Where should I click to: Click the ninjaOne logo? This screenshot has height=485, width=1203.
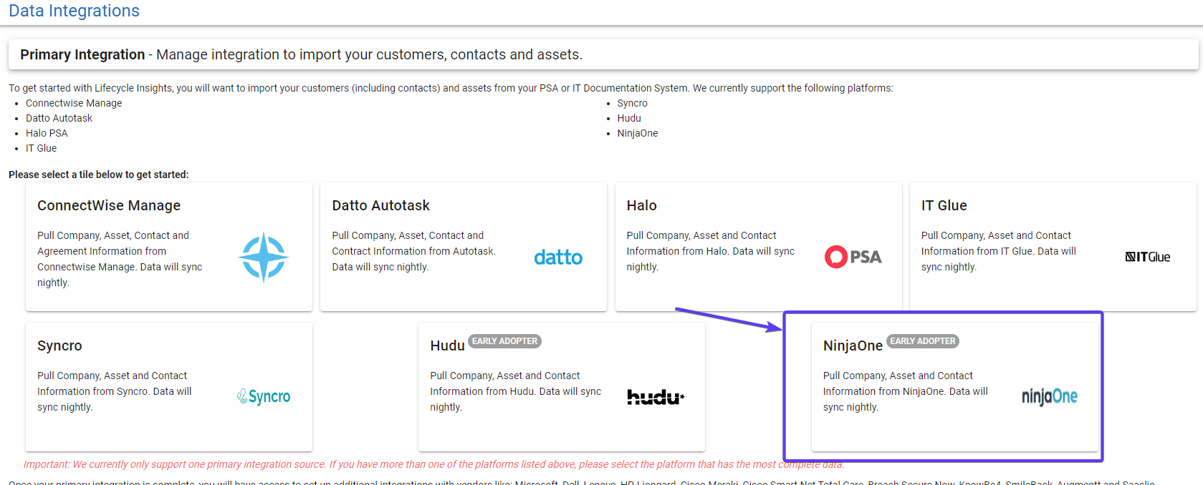click(x=1050, y=396)
